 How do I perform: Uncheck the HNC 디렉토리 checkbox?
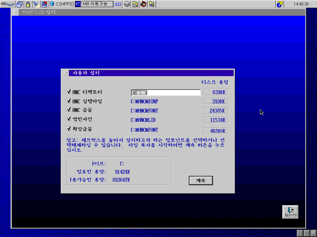tap(68, 92)
